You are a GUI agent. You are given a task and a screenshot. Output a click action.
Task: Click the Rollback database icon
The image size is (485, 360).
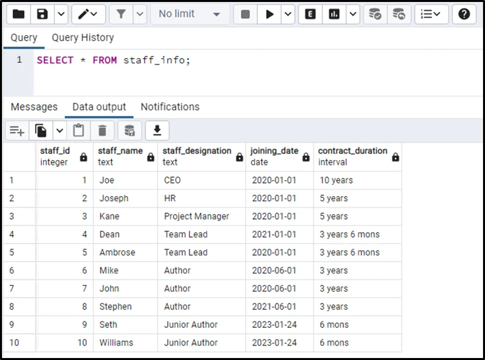(x=399, y=14)
